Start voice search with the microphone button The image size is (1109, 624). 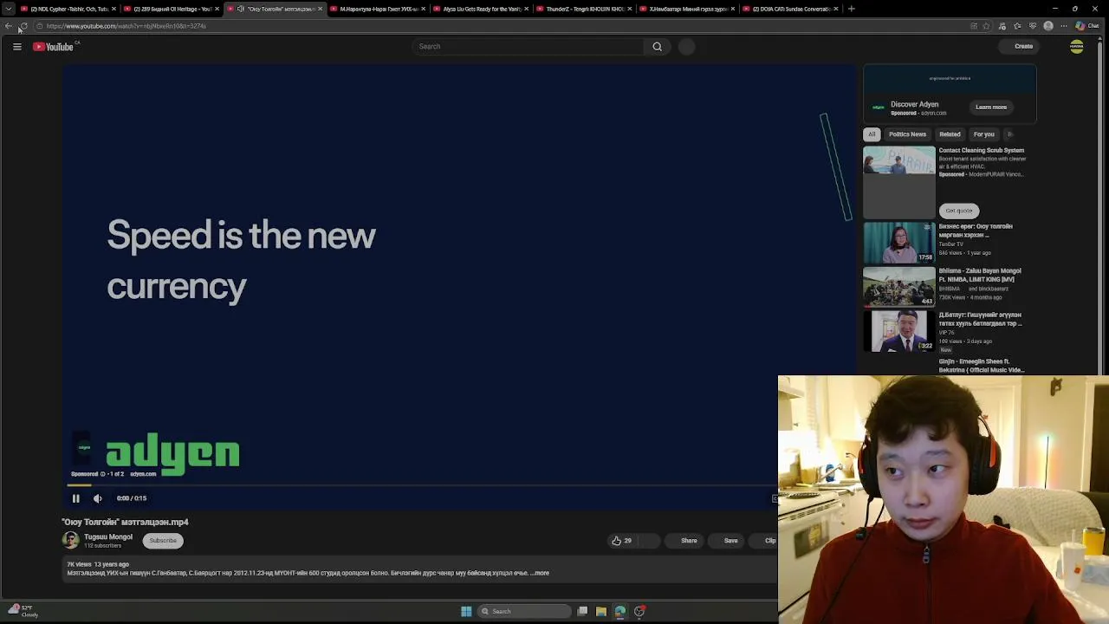(686, 47)
